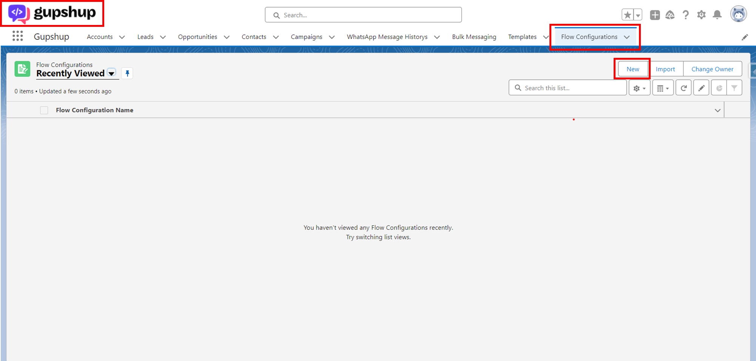Toggle the select-all rows checkbox
Viewport: 756px width, 361px height.
point(44,110)
